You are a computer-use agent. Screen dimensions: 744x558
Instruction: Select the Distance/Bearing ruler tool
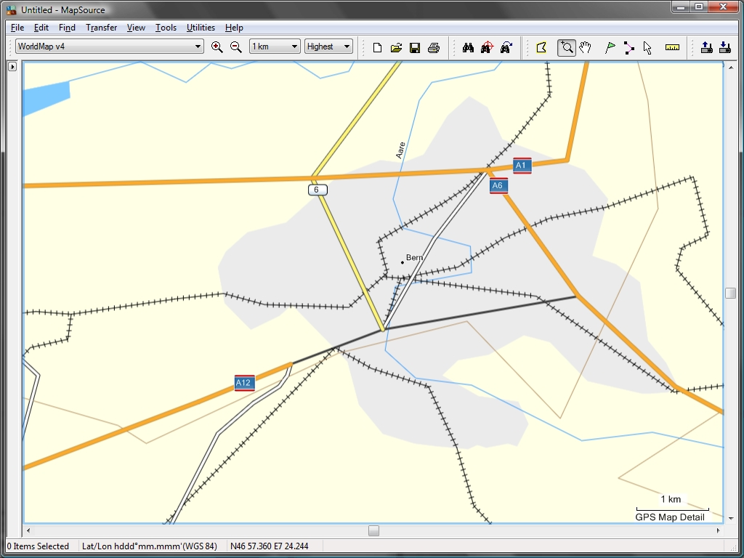(x=672, y=47)
